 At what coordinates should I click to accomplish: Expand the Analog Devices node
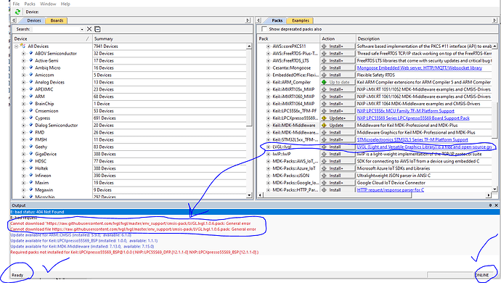(24, 82)
